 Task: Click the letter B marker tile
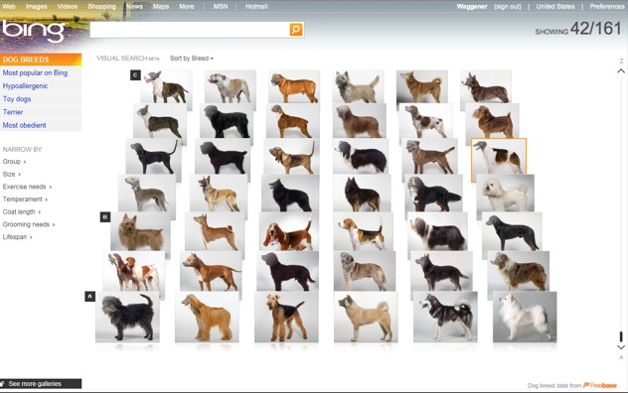tap(105, 217)
